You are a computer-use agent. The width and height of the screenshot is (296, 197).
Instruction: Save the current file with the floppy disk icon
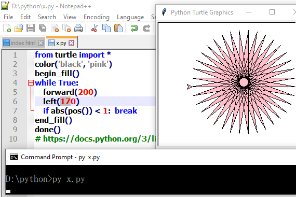pos(31,29)
